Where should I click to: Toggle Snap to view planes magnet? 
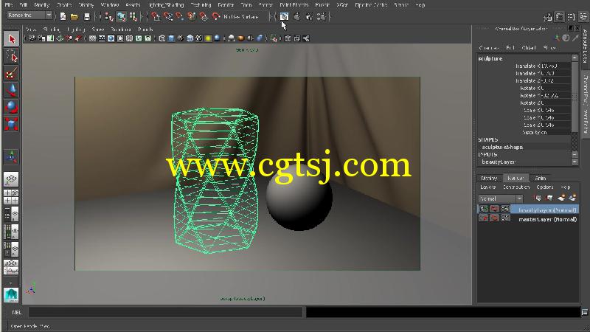pyautogui.click(x=204, y=16)
